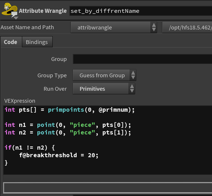Screen dimensions: 212x196
Task: Click the n2 point piece code line
Action: [x=68, y=133]
